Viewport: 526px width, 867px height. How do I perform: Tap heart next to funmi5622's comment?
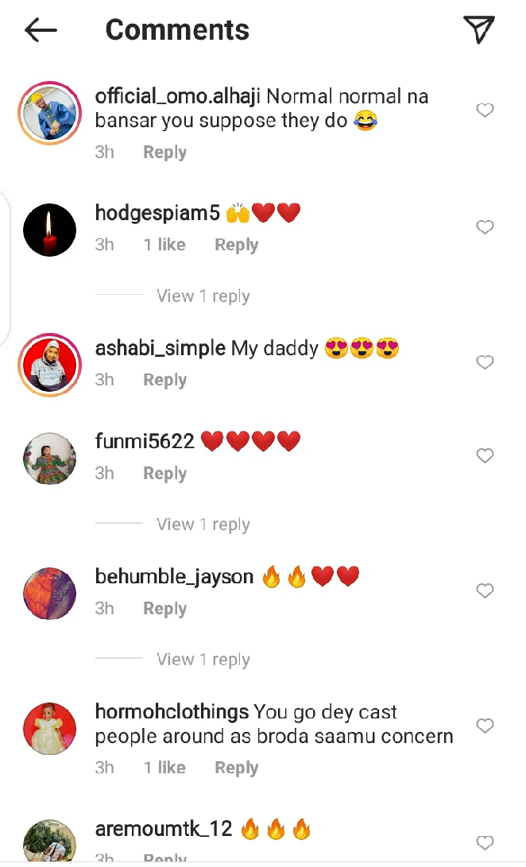(485, 455)
